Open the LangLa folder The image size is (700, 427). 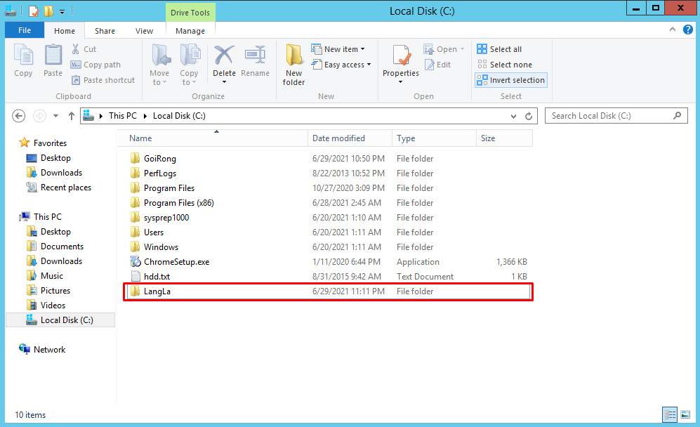pos(157,291)
